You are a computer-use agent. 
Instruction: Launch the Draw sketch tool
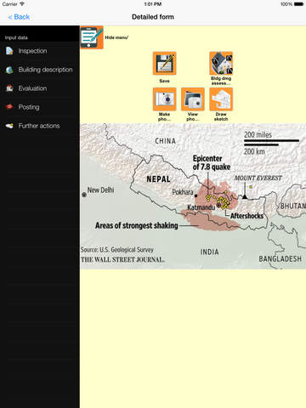click(221, 99)
